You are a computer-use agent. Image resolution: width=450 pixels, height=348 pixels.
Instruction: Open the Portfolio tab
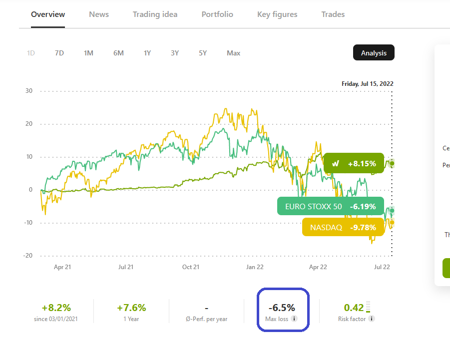click(x=217, y=14)
